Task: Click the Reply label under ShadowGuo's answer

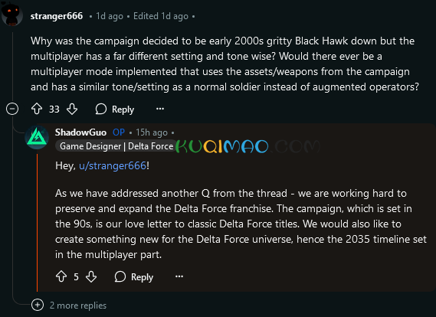Action: (x=142, y=277)
